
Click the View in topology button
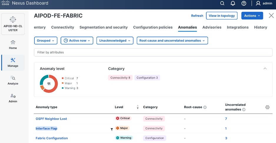pos(222,16)
